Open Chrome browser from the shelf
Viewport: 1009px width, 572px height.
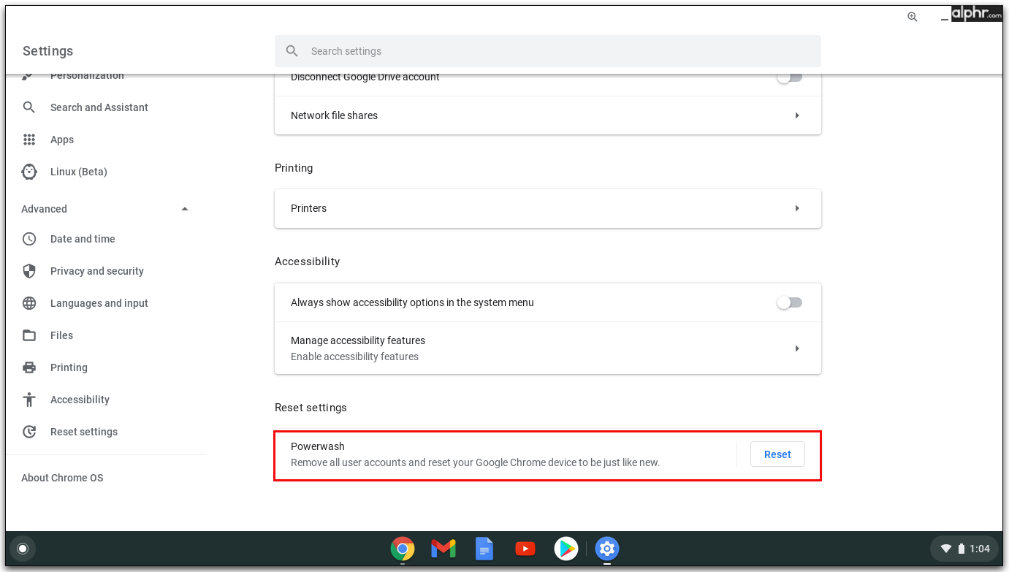click(x=403, y=549)
